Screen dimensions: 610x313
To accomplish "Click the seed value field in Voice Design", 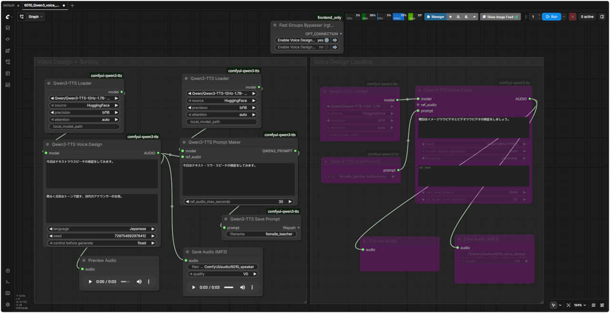I will tap(102, 236).
